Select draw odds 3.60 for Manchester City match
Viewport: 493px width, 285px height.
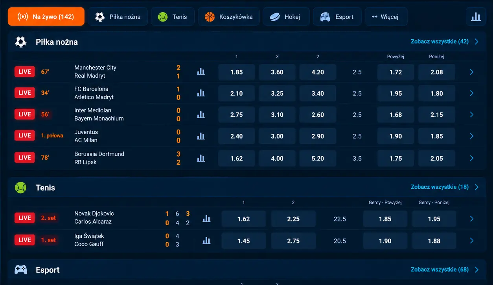(x=277, y=72)
